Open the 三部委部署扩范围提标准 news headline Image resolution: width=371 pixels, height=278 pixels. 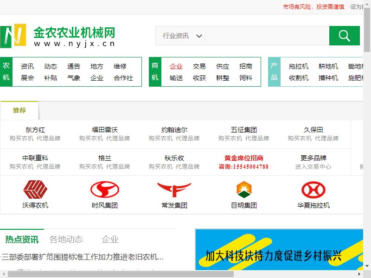coord(83,257)
